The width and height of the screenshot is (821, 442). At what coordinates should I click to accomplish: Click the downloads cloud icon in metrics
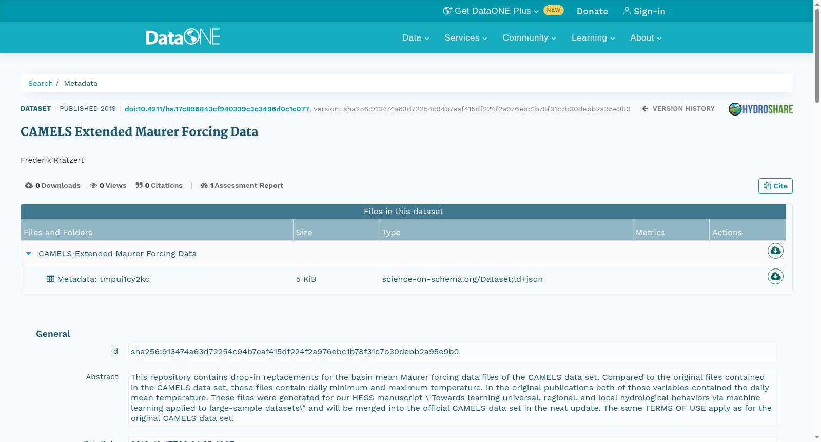pyautogui.click(x=29, y=185)
